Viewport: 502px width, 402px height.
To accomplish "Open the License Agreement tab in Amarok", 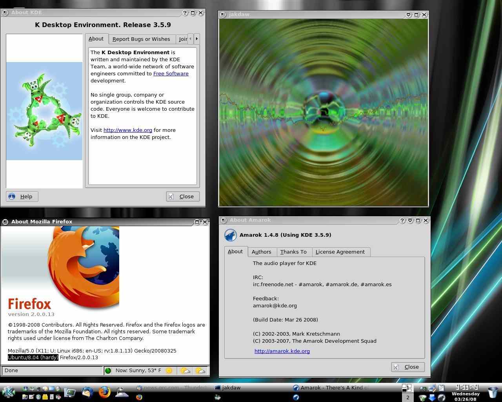I will [340, 252].
